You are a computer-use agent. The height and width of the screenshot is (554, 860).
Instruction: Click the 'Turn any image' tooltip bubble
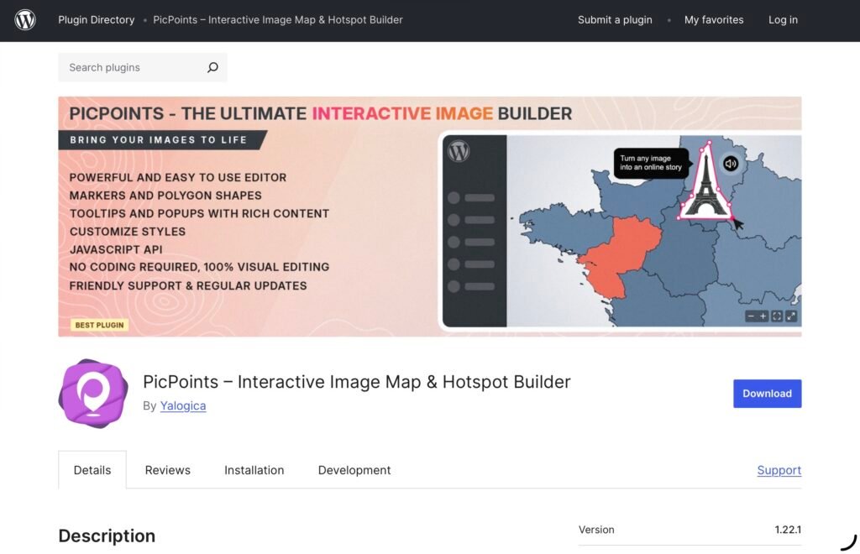click(x=651, y=163)
